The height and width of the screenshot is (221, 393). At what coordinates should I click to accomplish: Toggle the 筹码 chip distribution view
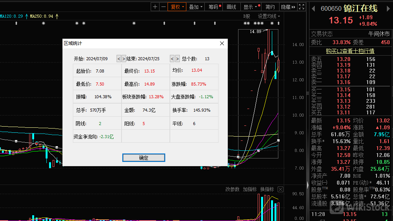214,7
